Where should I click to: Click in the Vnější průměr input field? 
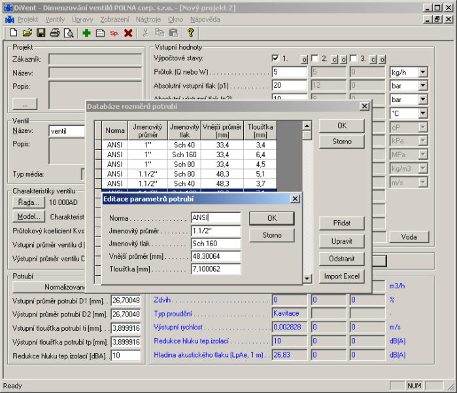click(216, 256)
